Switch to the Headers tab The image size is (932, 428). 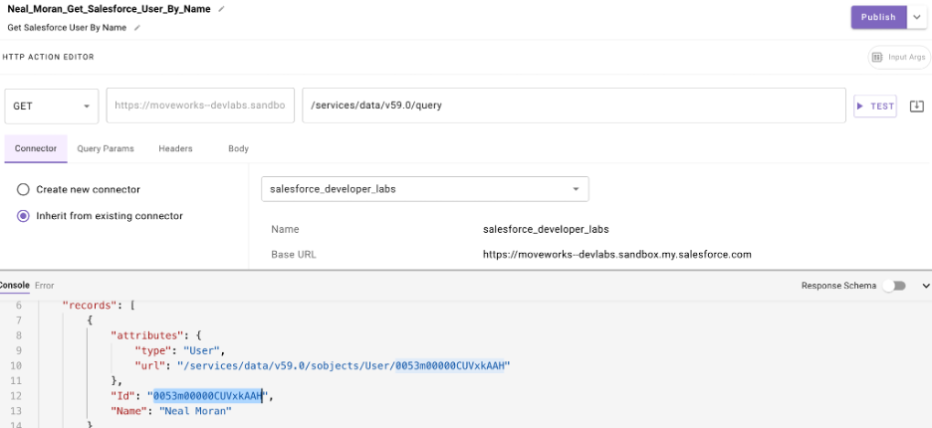(175, 148)
